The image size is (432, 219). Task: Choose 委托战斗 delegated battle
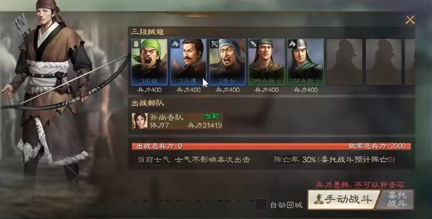[397, 199]
